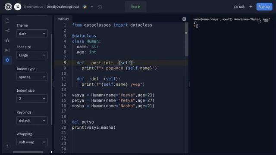Click the editor layout icon beside main.py tab
The image size is (276, 155).
pyautogui.click(x=184, y=19)
